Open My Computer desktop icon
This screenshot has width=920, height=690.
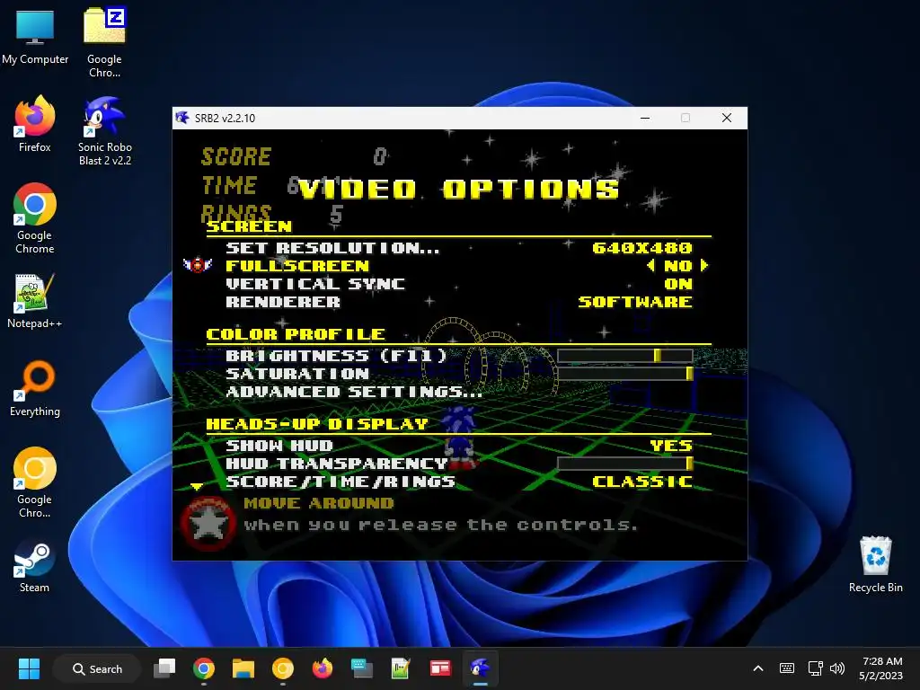pos(35,36)
